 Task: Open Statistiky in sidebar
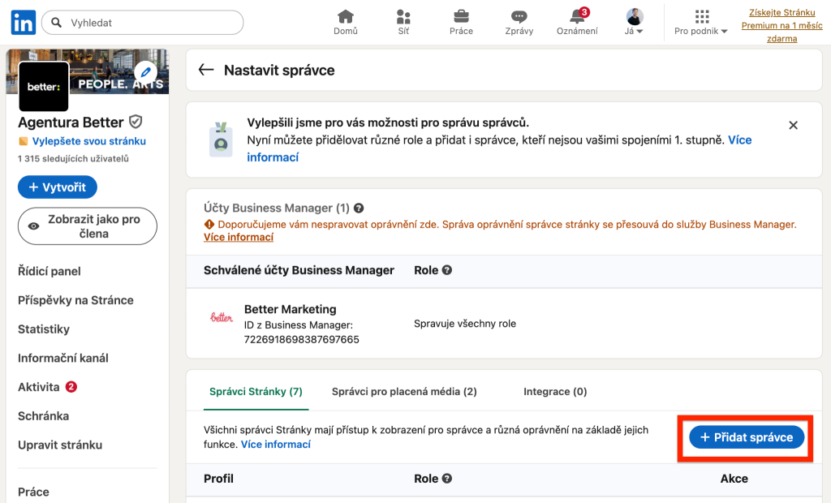point(44,329)
